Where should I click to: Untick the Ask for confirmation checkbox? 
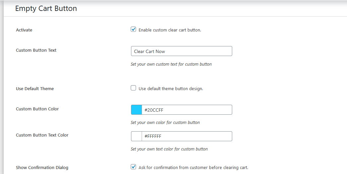pos(133,167)
